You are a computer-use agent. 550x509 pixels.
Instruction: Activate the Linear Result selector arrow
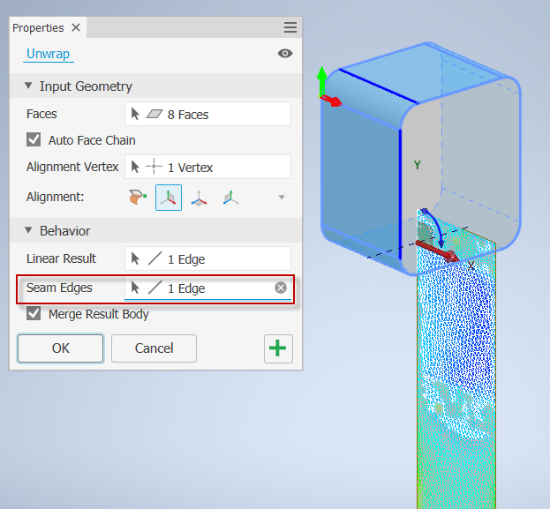point(135,258)
